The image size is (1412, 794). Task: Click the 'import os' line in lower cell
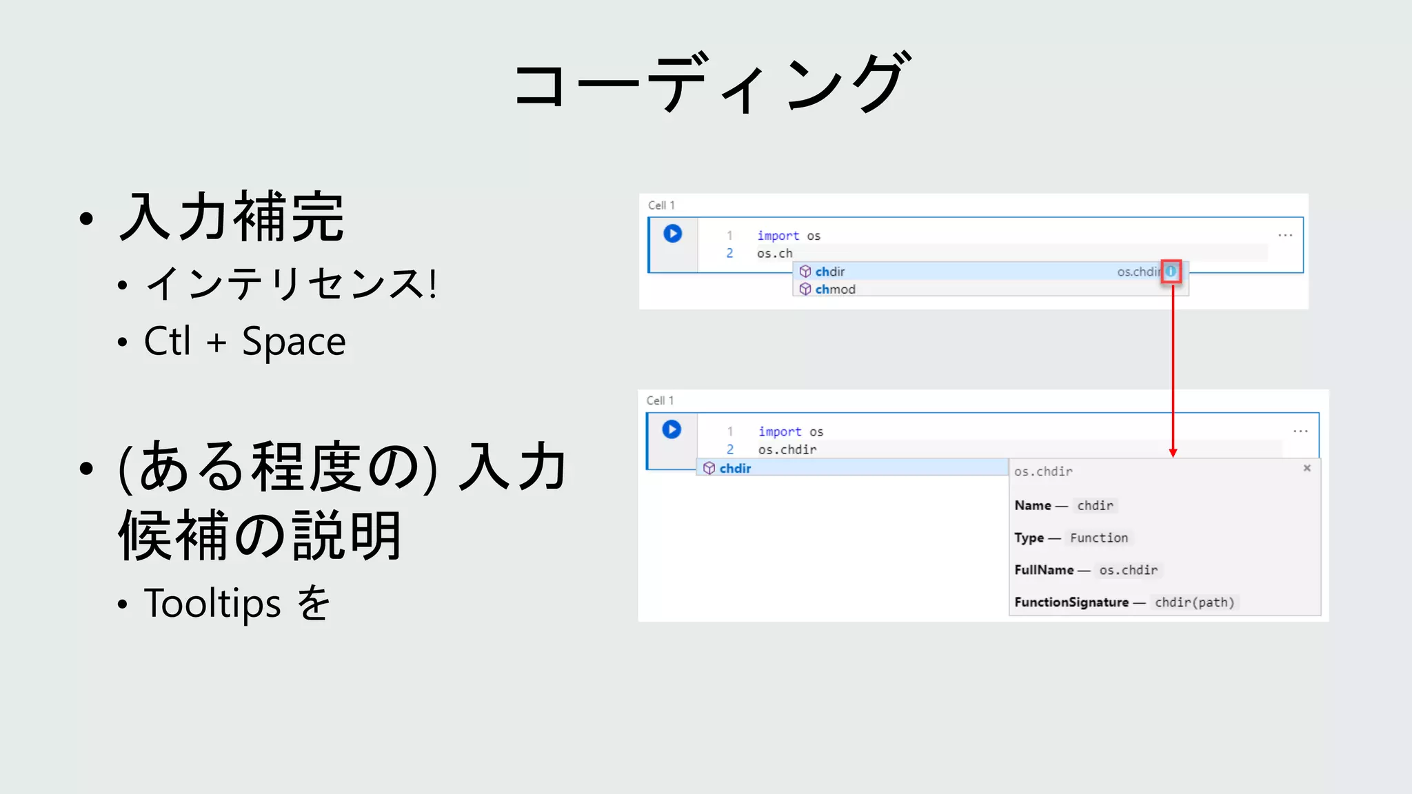pyautogui.click(x=791, y=431)
